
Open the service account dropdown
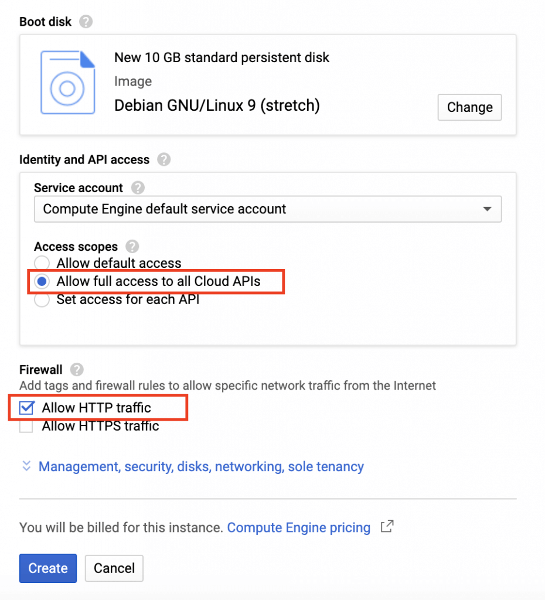tap(267, 209)
